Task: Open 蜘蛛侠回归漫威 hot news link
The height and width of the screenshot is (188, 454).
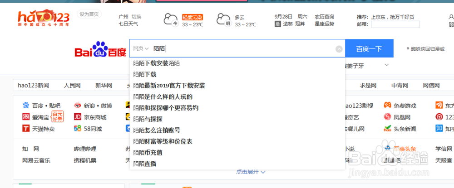Action: click(x=428, y=49)
